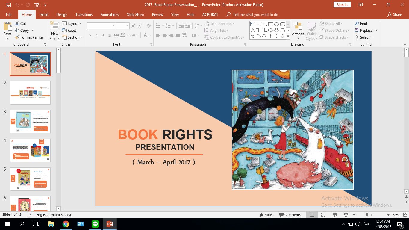Viewport: 409px width, 230px height.
Task: Switch to Slide Sorter view
Action: (x=323, y=215)
